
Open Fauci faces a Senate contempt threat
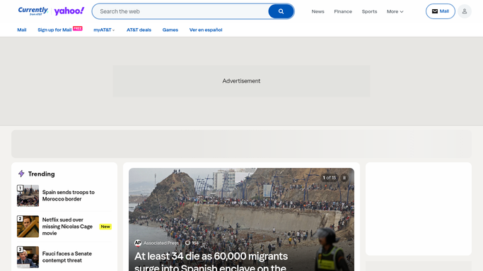(67, 257)
